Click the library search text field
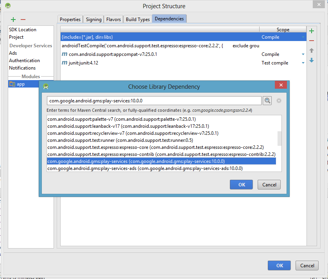The image size is (328, 279). click(x=154, y=100)
